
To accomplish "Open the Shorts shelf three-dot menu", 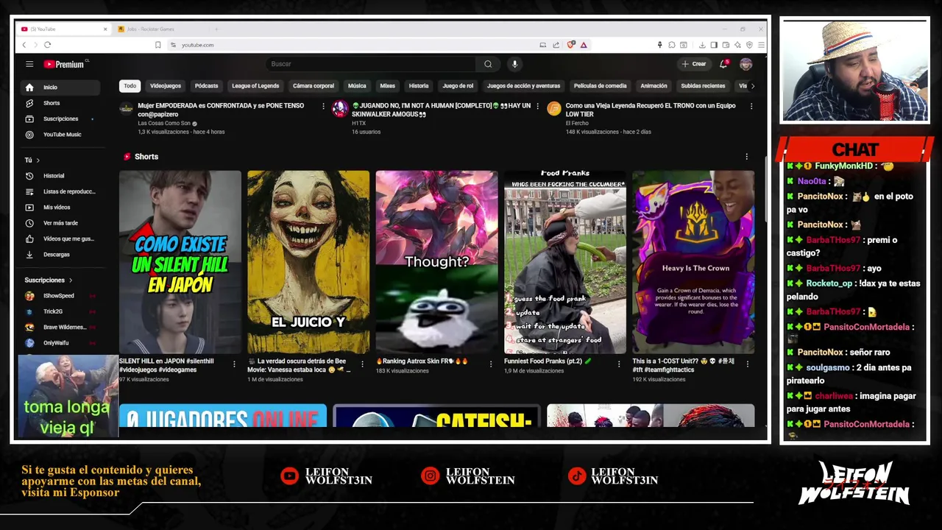I will point(746,157).
